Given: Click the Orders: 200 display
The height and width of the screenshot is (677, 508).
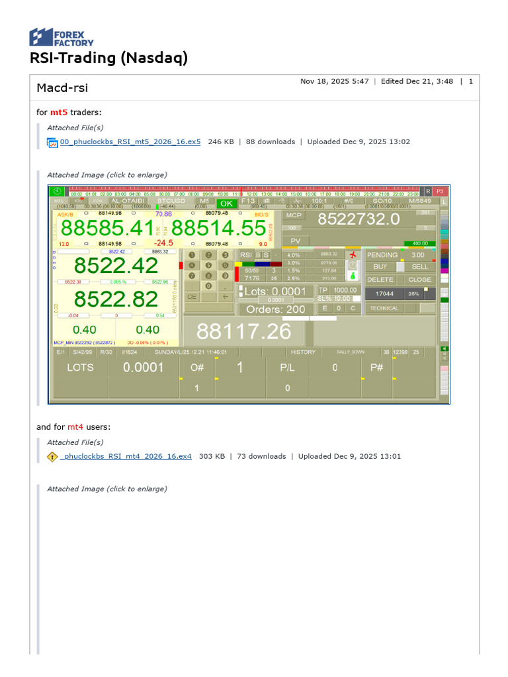Looking at the screenshot, I should [276, 309].
